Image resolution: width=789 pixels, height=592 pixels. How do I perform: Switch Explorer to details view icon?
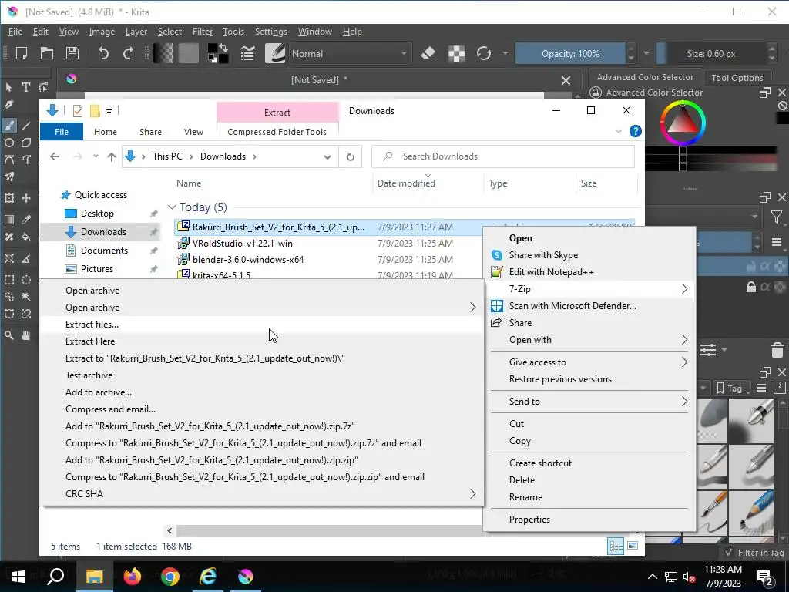(x=616, y=546)
